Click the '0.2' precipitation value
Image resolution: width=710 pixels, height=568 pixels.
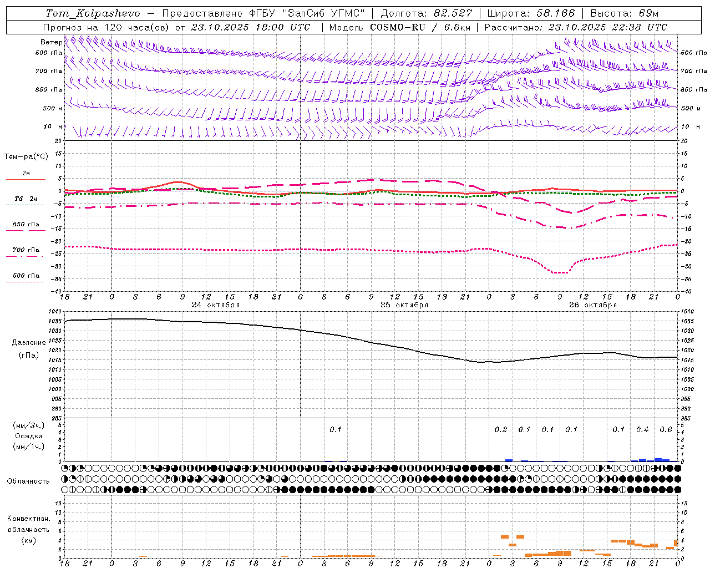click(501, 429)
